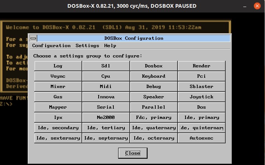
Task: Open the Midi settings group
Action: point(106,87)
